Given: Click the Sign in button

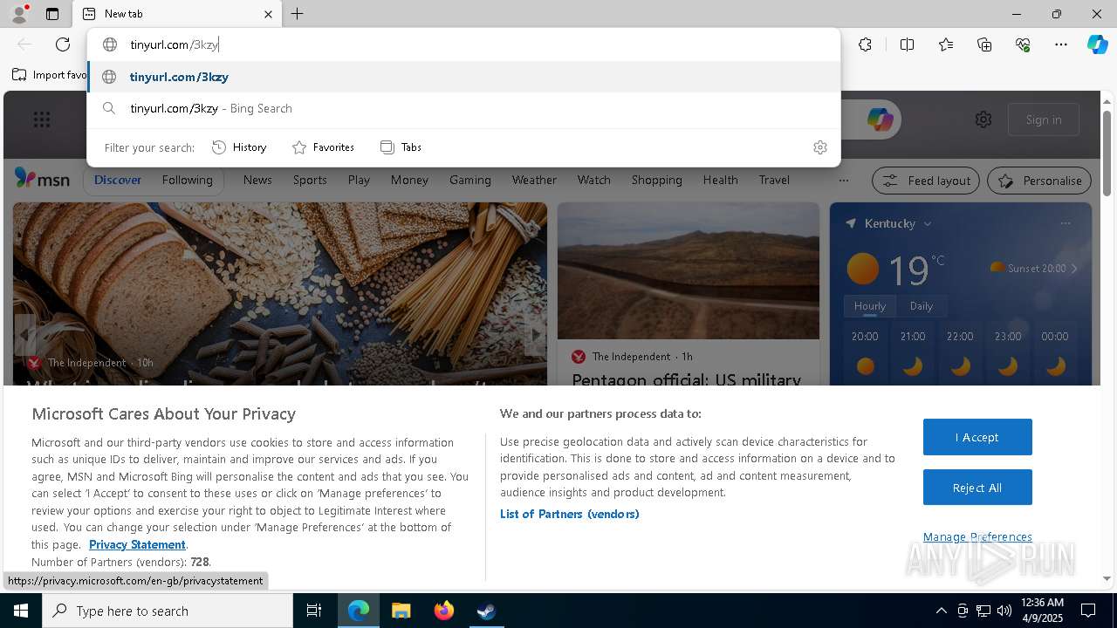Looking at the screenshot, I should [1044, 119].
